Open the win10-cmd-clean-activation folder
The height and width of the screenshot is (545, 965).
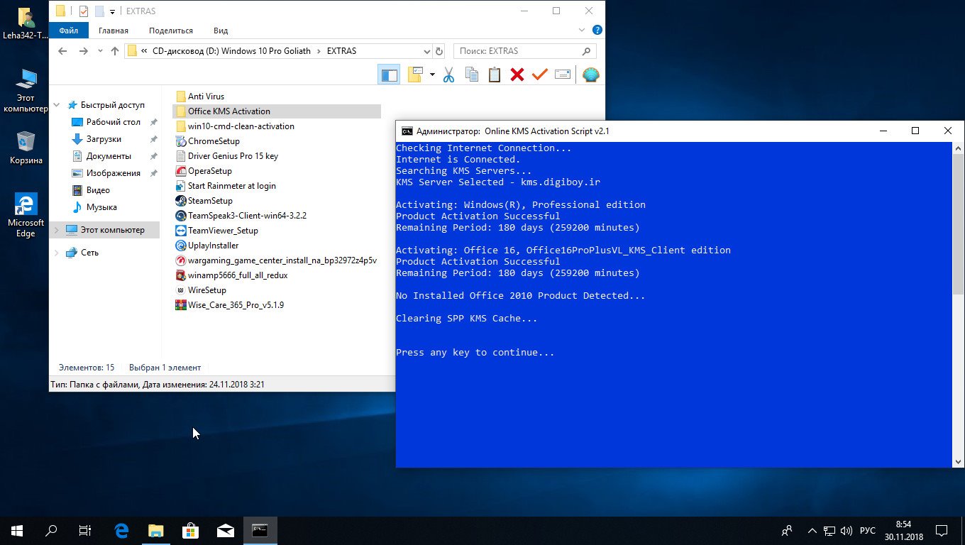coord(241,126)
